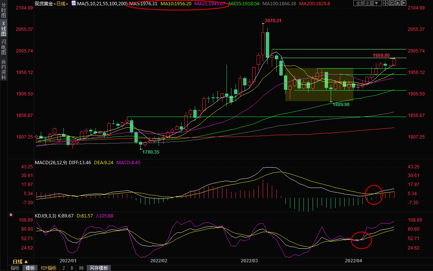Select the K线图 side tab

pyautogui.click(x=4, y=28)
